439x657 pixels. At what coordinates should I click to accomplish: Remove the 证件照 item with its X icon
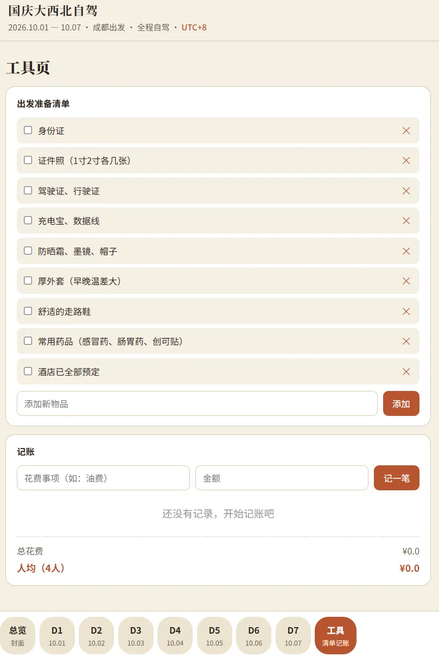[x=406, y=161]
